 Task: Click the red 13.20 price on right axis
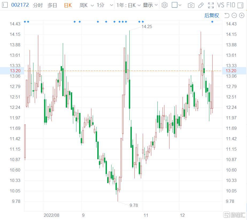[231, 71]
